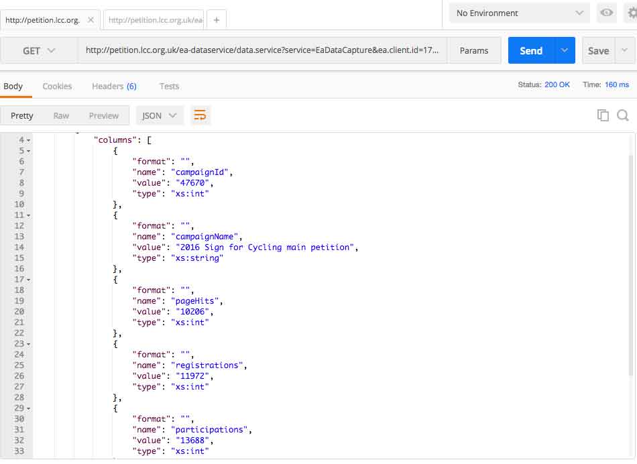This screenshot has height=464, width=637.
Task: Expand the Send button options arrow
Action: click(x=565, y=50)
